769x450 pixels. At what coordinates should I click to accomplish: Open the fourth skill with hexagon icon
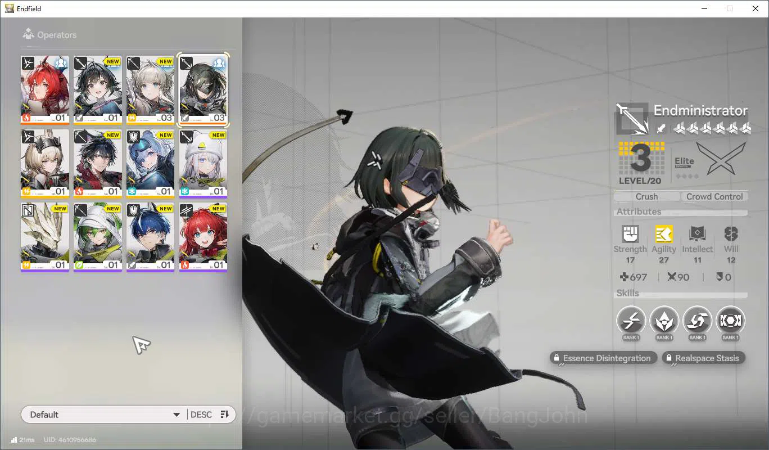[730, 321]
